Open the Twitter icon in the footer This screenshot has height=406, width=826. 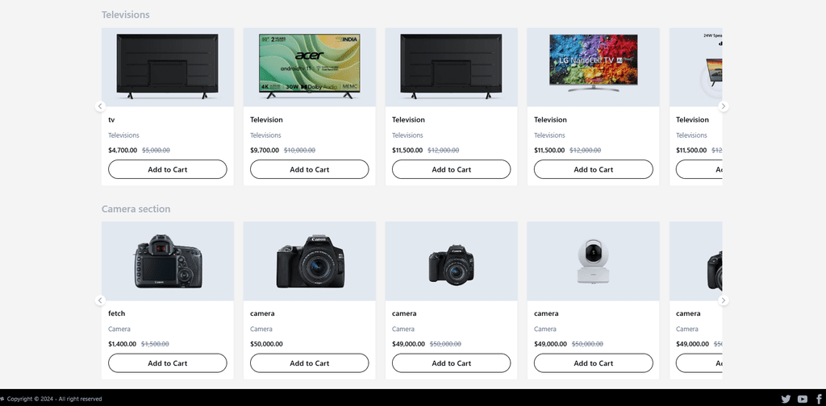click(786, 400)
